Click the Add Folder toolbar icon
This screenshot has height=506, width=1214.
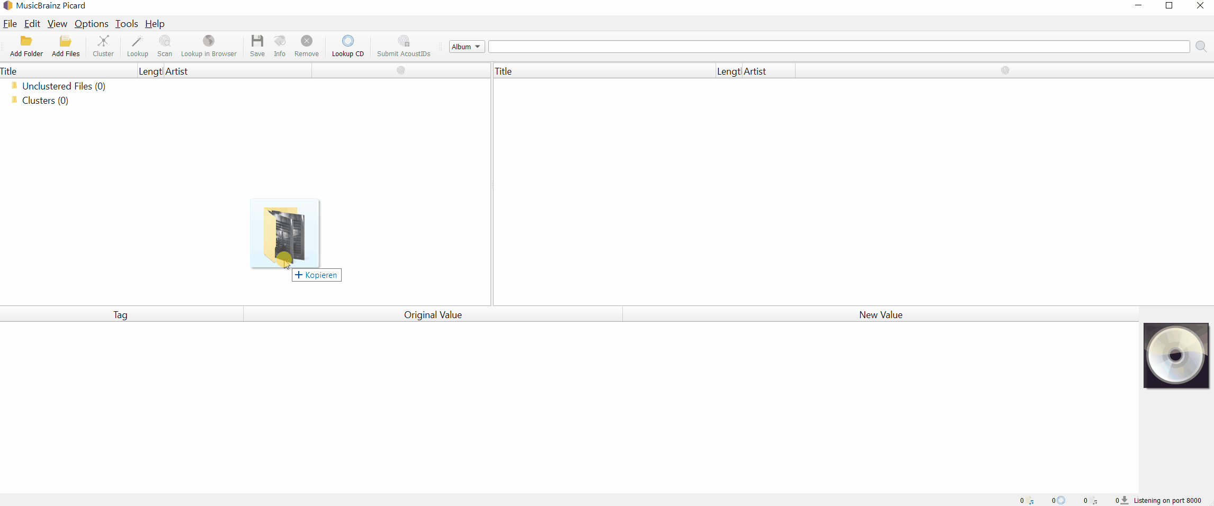pos(26,41)
